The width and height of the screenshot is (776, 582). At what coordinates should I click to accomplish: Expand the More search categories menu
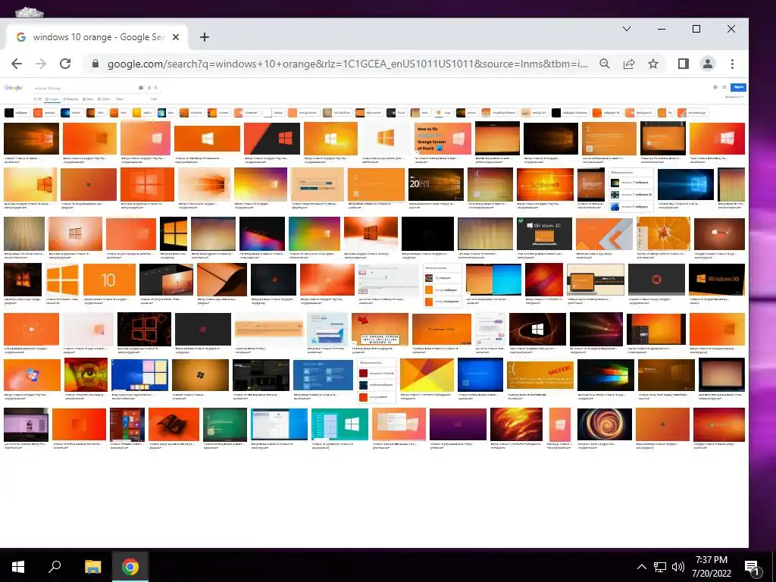[120, 99]
